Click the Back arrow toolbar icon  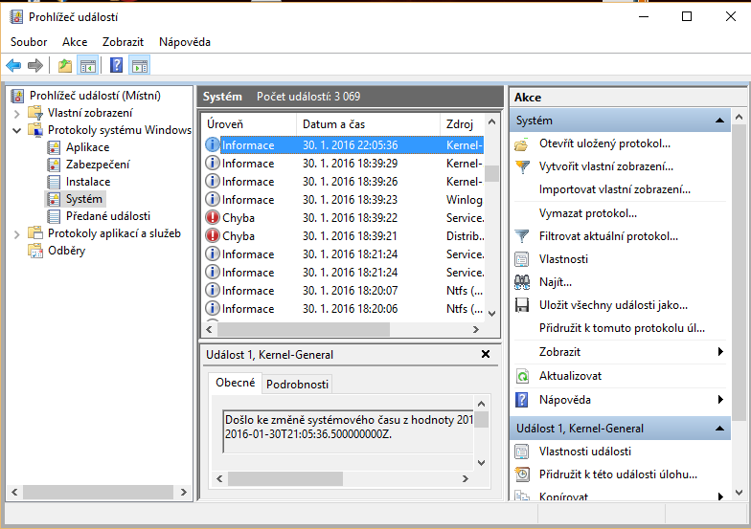13,65
